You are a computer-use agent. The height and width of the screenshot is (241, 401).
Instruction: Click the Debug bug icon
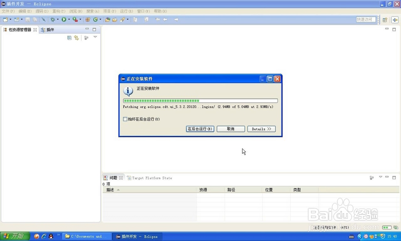tap(53, 19)
